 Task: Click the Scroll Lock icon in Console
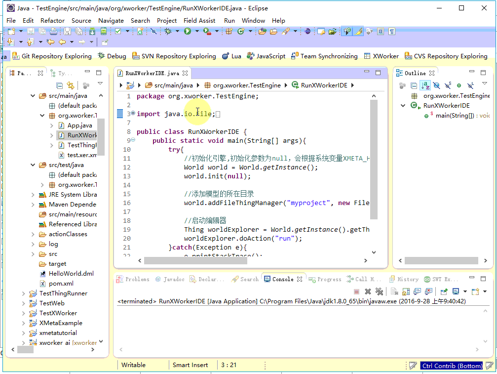[406, 291]
